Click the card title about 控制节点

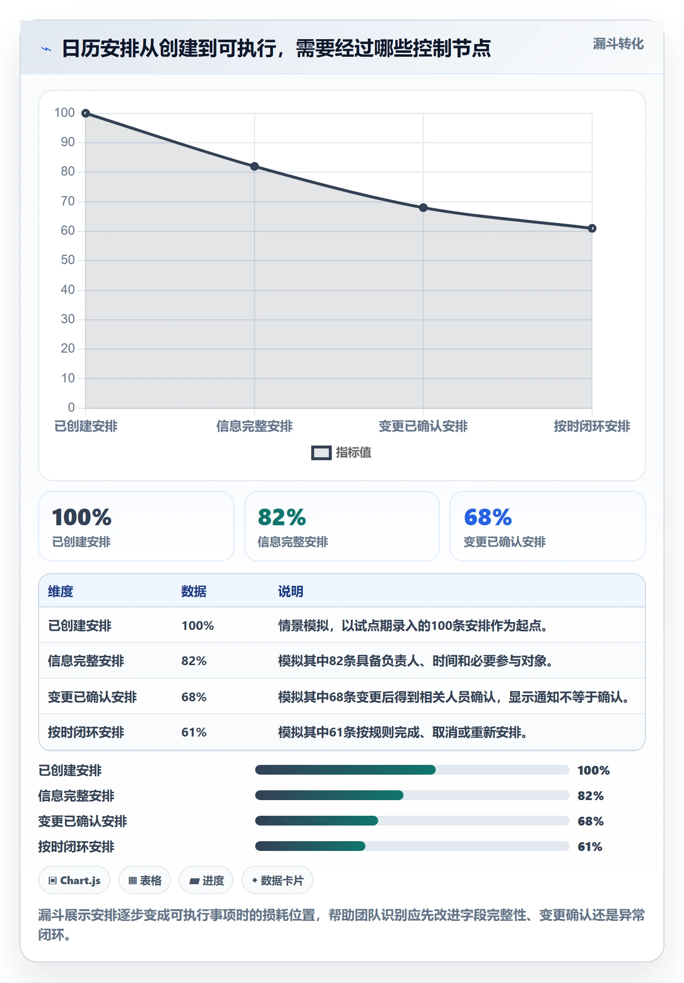click(277, 48)
